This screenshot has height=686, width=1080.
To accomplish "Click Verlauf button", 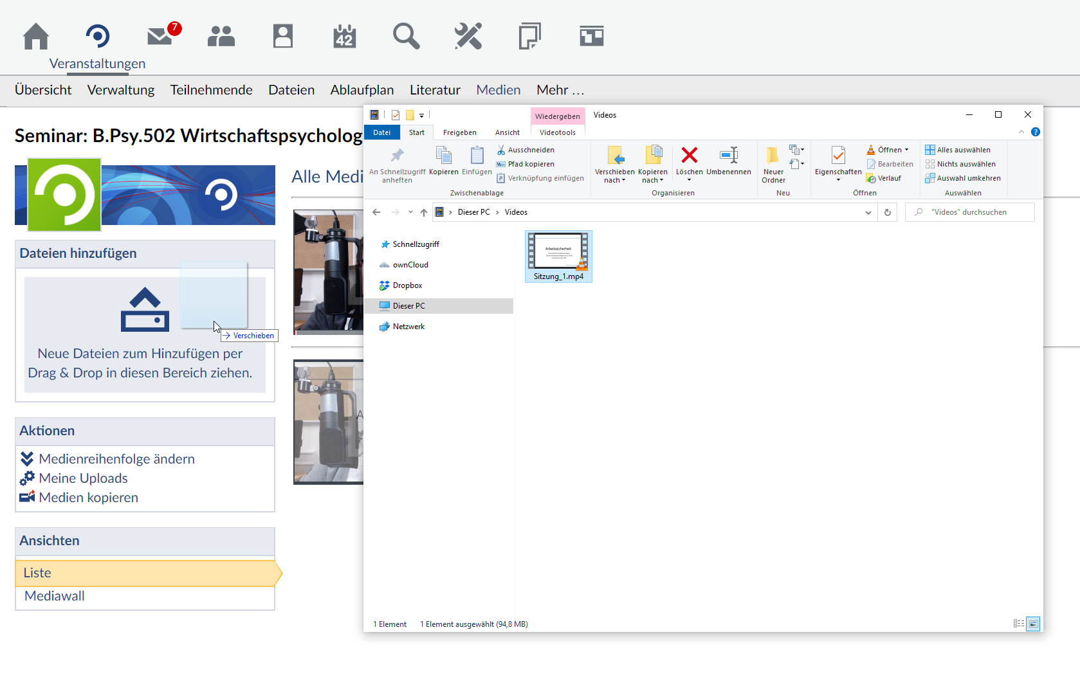I will click(884, 178).
